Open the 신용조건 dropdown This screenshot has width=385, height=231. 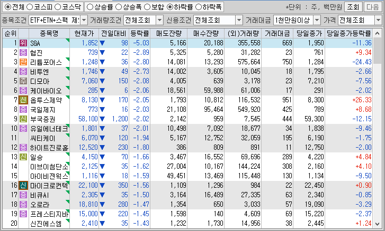(239, 20)
